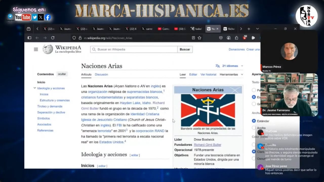
Task: Follow the supremacistas blancos link
Action: [x=145, y=92]
